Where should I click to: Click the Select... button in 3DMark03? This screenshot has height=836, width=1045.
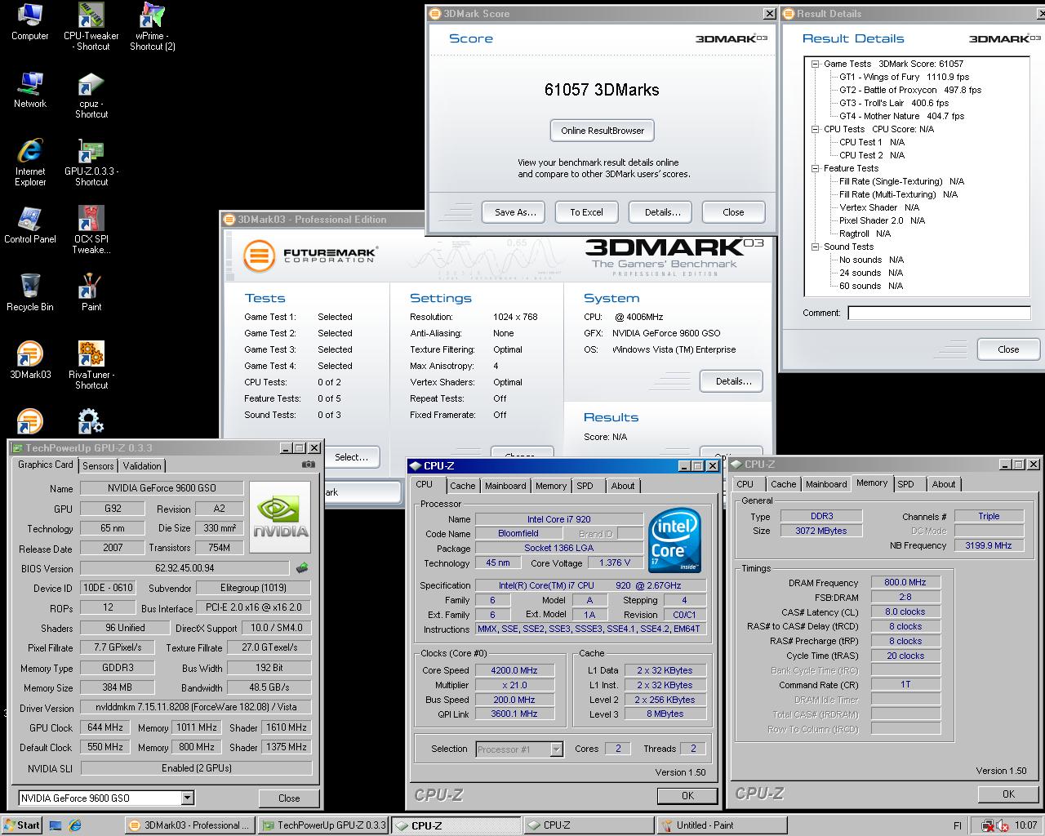click(351, 457)
